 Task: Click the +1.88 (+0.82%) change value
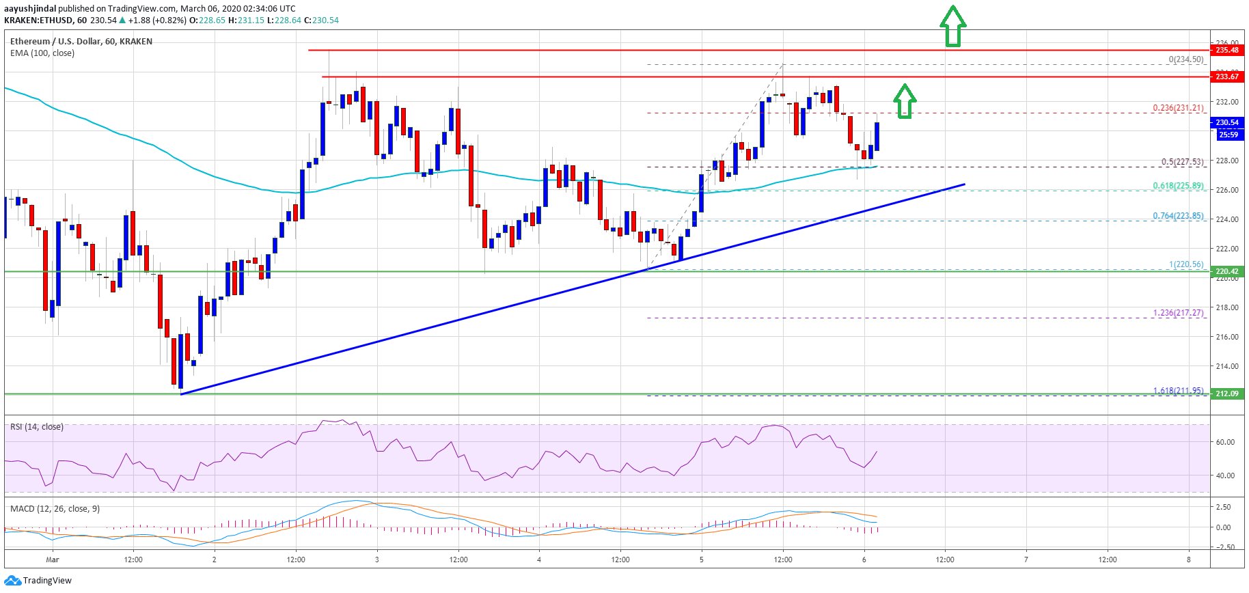click(157, 20)
